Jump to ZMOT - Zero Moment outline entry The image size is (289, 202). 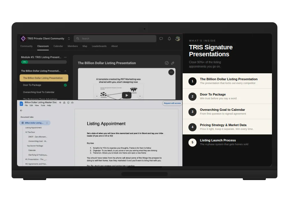(38, 137)
